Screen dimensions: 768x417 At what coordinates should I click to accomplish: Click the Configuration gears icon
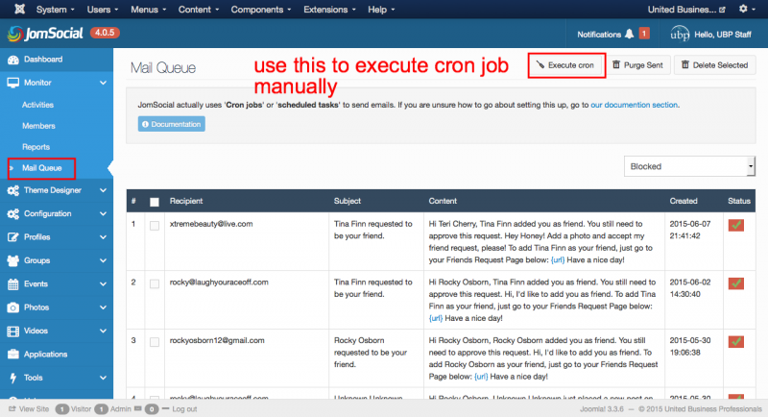(13, 214)
